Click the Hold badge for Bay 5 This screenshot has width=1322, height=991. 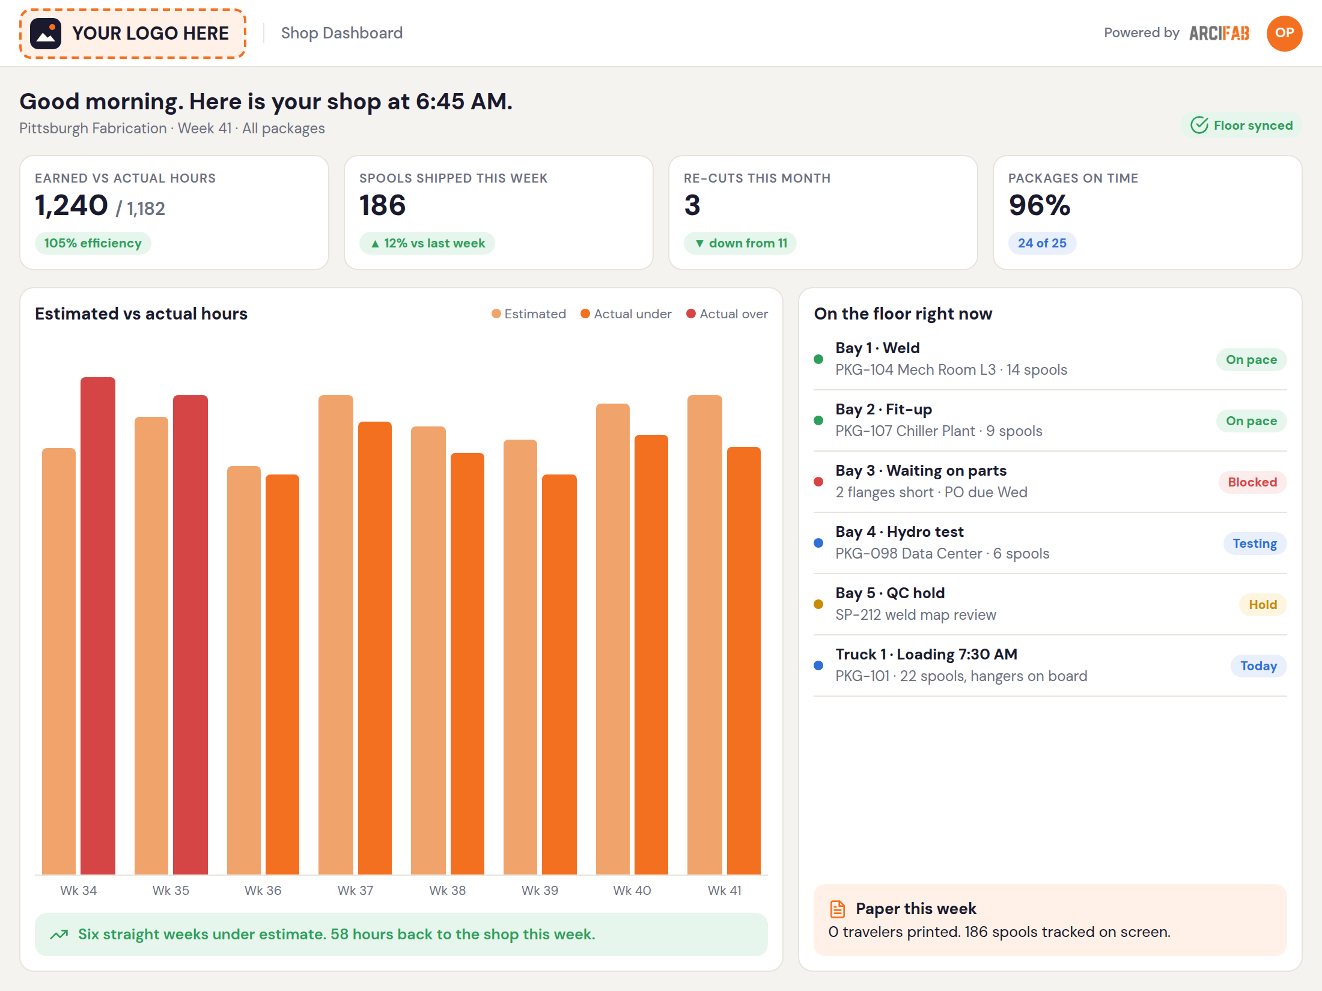pos(1263,605)
